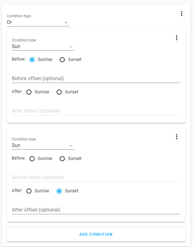Open the first Sun condition's three-dot menu

point(176,38)
